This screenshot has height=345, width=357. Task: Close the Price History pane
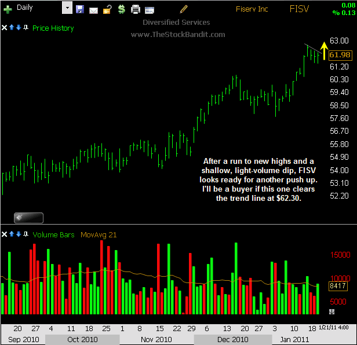point(4,28)
